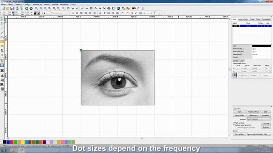Screen dimensions: 273x153
Task: Click the Export icon in the toolbar
Action: pos(21,8)
